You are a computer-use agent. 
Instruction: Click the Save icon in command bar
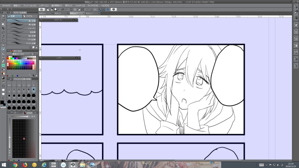click(x=55, y=9)
